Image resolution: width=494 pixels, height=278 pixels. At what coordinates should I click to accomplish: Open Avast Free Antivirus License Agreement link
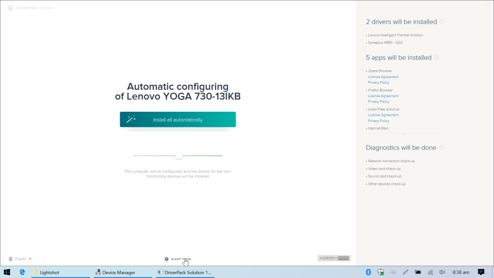(383, 115)
